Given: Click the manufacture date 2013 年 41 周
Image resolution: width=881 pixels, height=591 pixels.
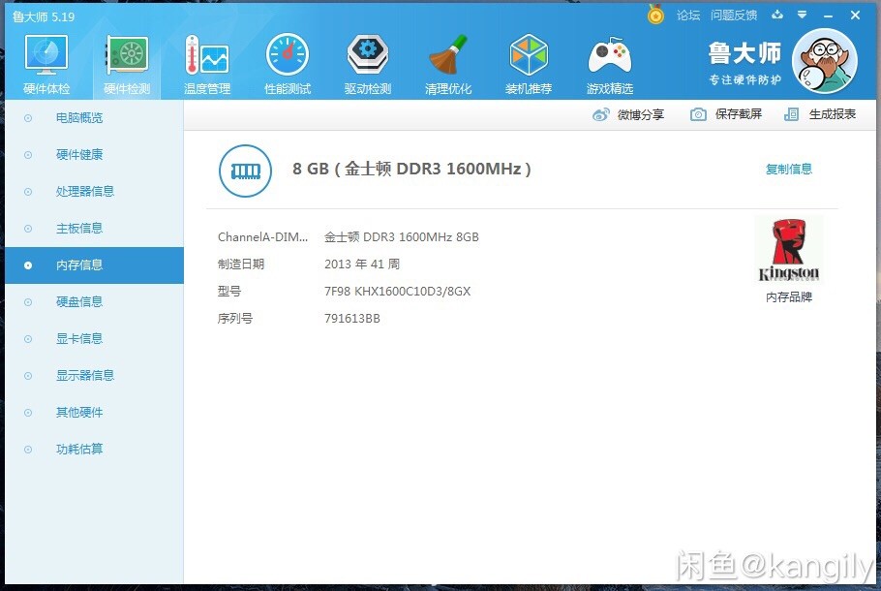Looking at the screenshot, I should [x=362, y=264].
